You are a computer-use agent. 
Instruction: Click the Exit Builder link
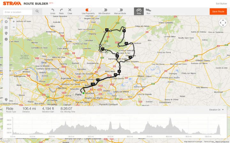pyautogui.click(x=221, y=4)
